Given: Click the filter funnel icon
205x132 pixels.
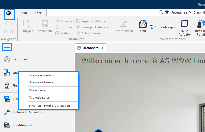Looking at the screenshot, I should coord(167,12).
